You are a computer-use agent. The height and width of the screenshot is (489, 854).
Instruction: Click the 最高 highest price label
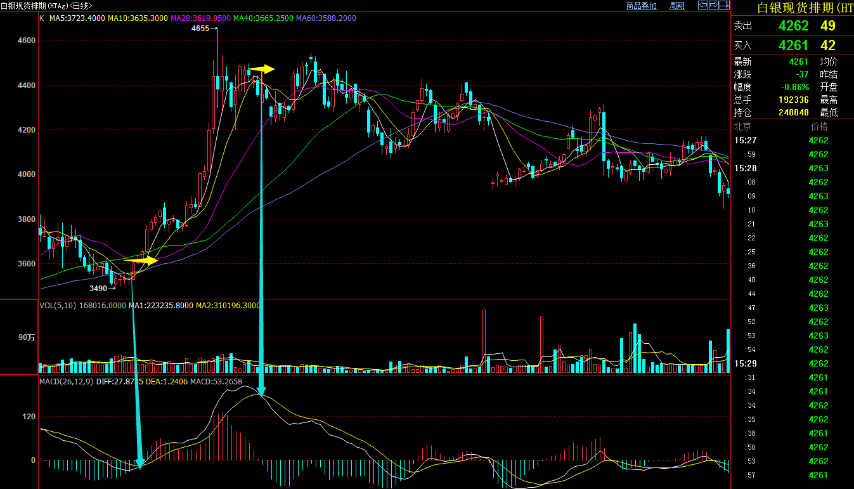pyautogui.click(x=829, y=100)
